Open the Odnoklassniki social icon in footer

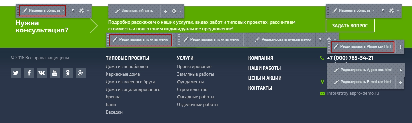(x=68, y=73)
